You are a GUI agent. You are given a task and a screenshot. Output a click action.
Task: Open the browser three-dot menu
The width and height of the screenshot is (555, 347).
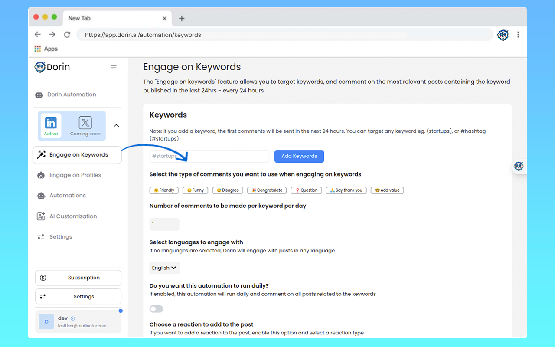(518, 35)
